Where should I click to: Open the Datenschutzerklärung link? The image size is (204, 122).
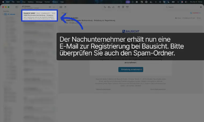click(103, 89)
